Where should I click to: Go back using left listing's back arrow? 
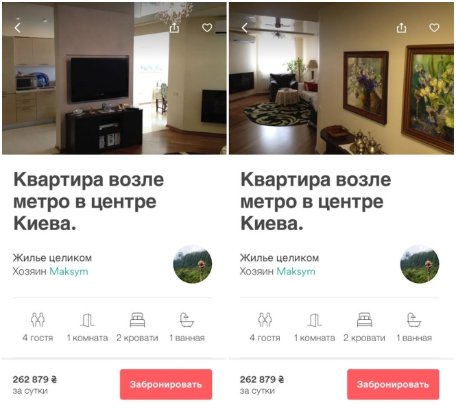(17, 28)
